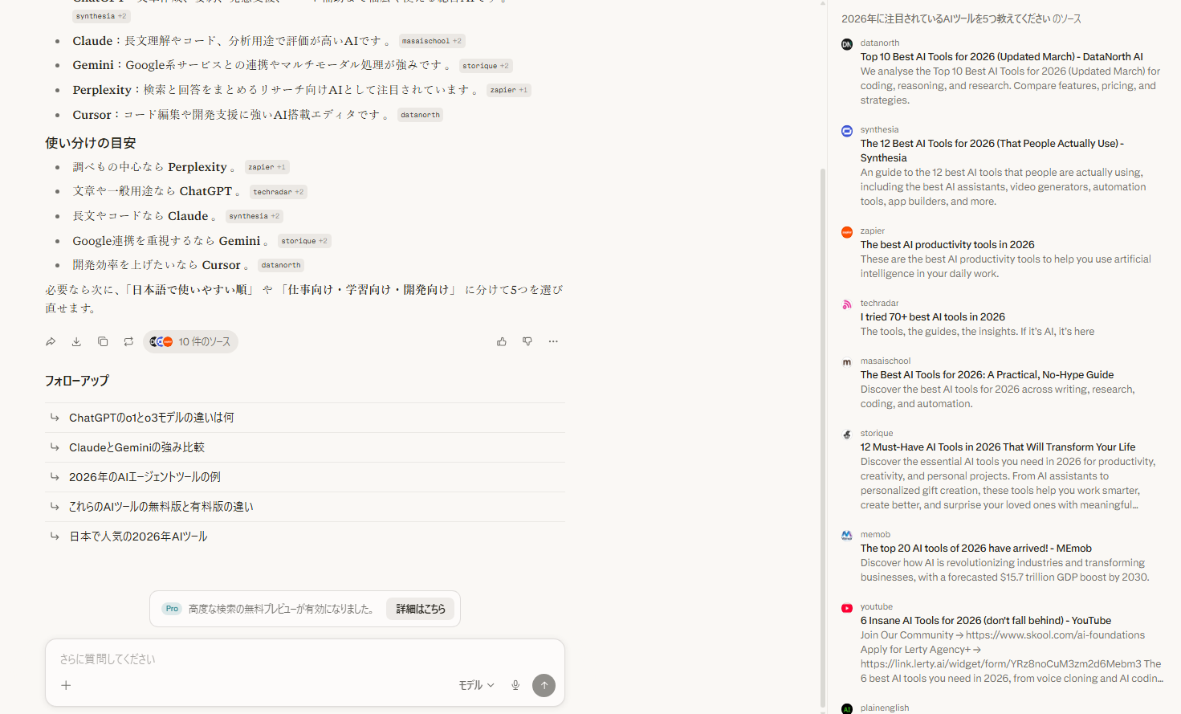Click the 使い分けの目安 heading

tap(90, 143)
